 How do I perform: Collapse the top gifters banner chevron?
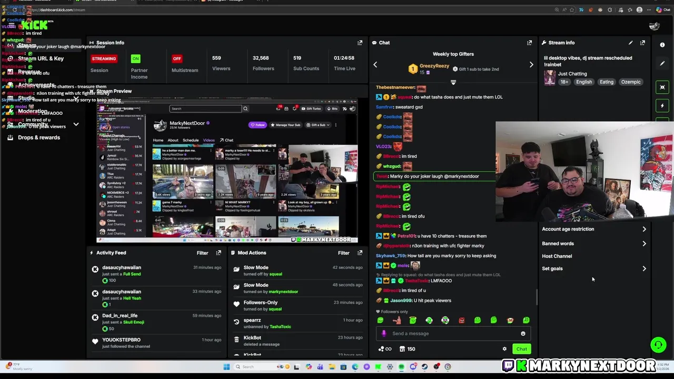click(x=453, y=82)
